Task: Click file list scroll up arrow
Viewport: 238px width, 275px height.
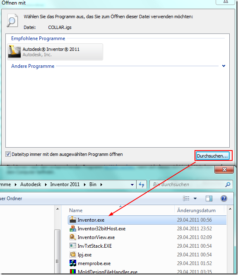Action: pos(230,209)
